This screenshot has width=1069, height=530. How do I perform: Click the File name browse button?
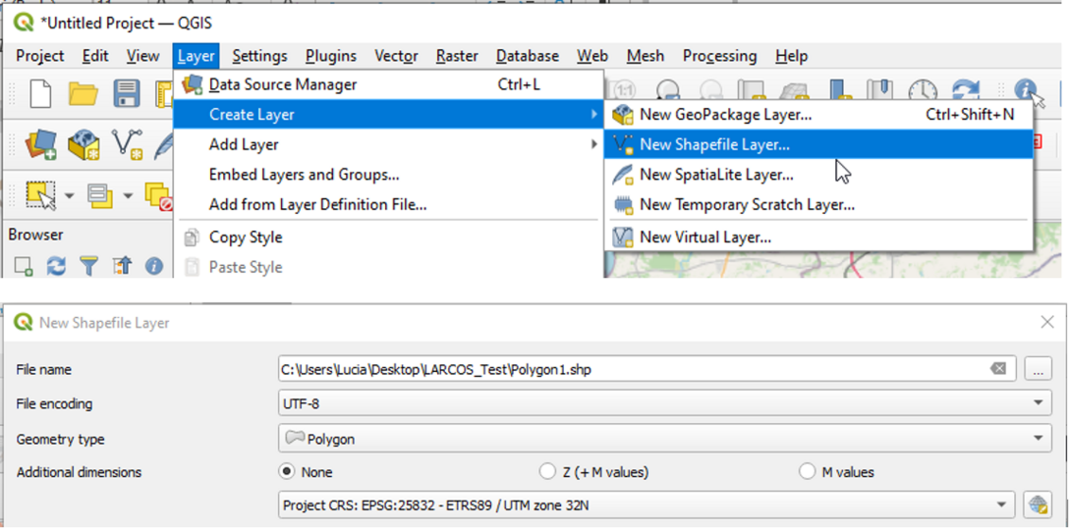1039,369
